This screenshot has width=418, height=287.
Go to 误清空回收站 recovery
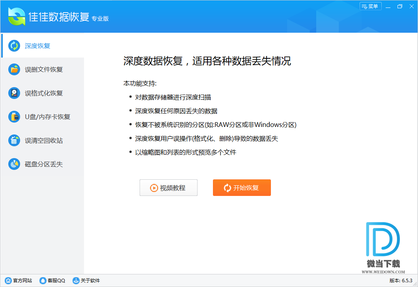point(43,140)
